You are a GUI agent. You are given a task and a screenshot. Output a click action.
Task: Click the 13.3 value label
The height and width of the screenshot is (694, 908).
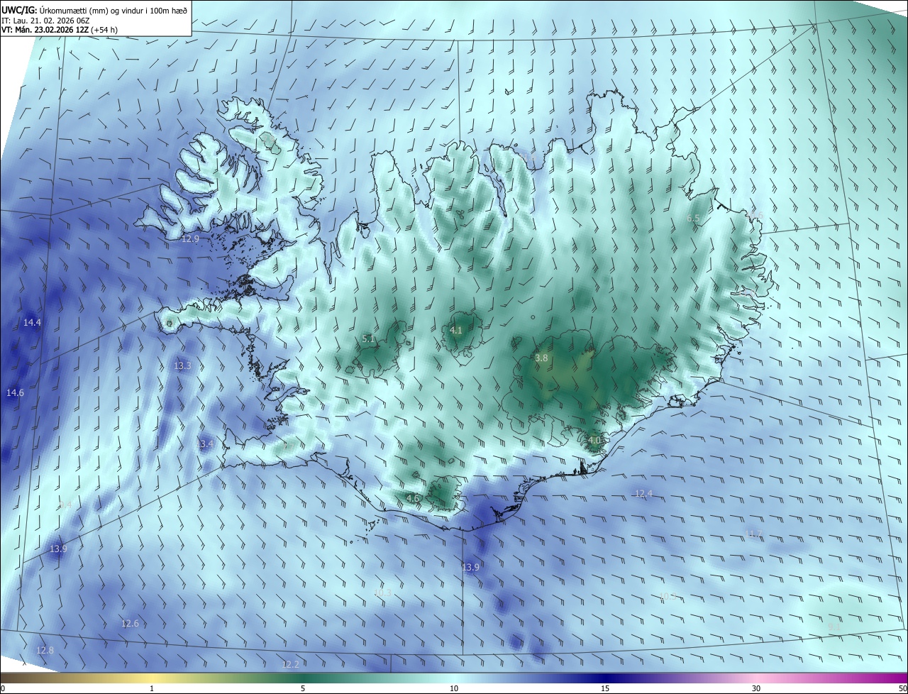click(182, 365)
